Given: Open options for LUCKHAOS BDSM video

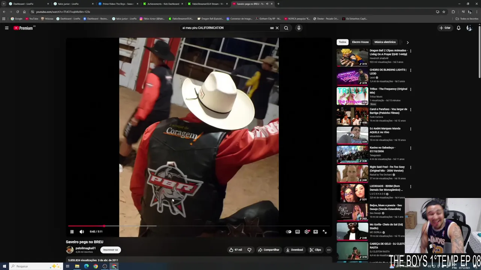Looking at the screenshot, I should [x=410, y=186].
